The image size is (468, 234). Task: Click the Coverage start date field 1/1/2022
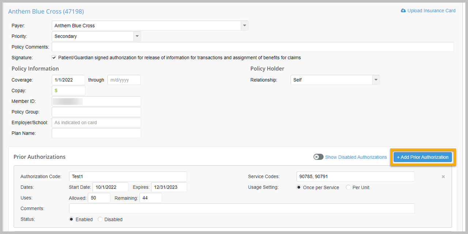click(69, 80)
